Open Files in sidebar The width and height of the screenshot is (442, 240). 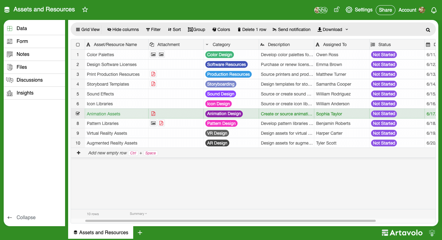(34, 67)
